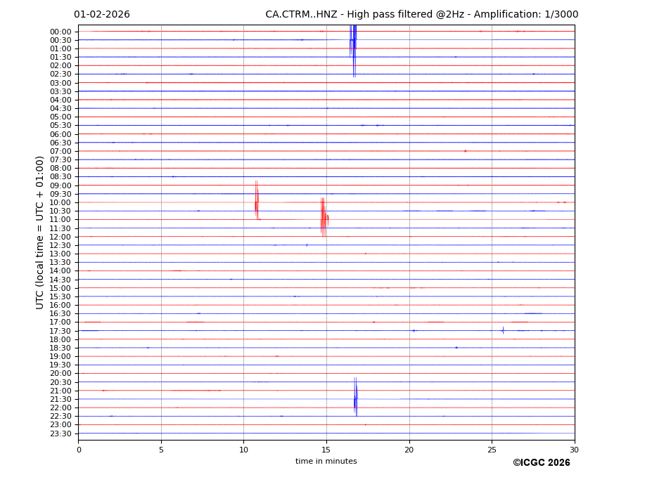Click the x-axis tick label 5

161,450
